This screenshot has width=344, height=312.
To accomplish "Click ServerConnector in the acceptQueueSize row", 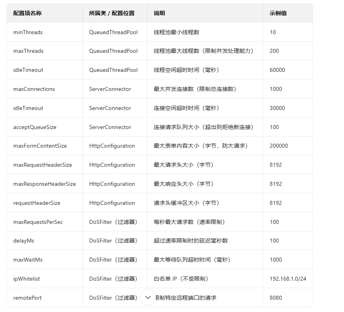I will click(110, 127).
